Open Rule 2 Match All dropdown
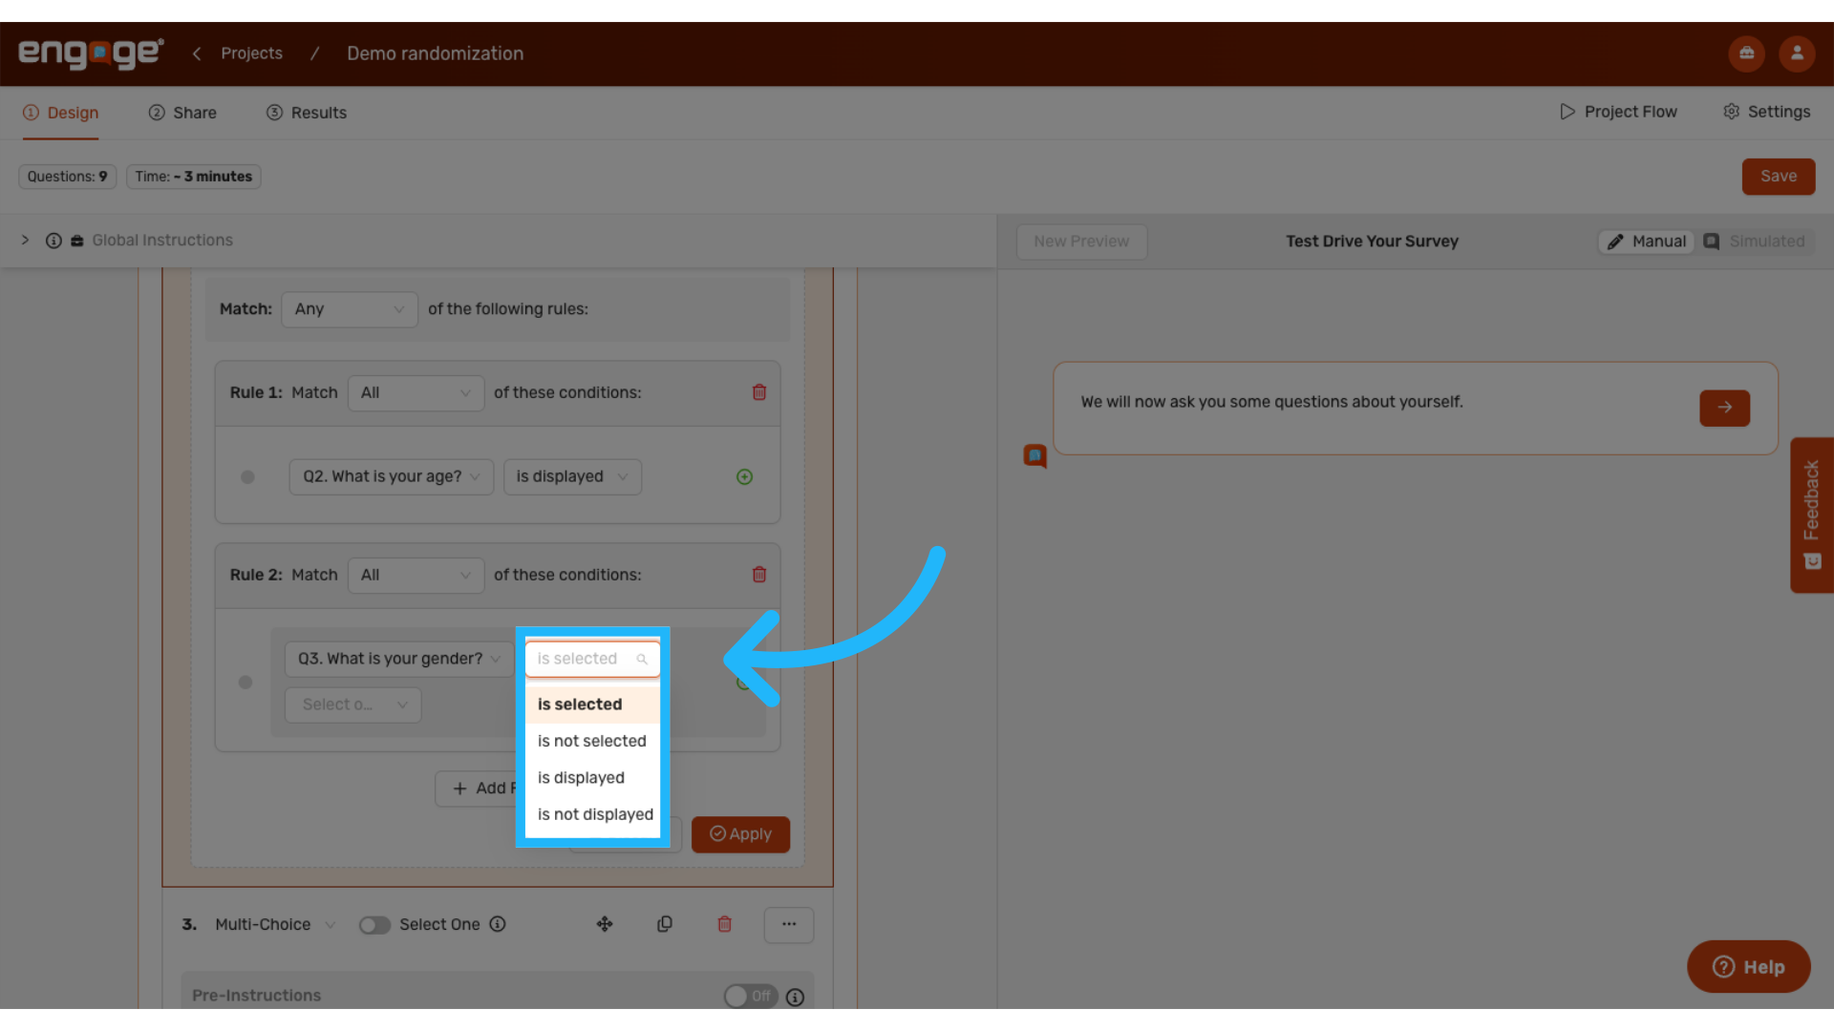The height and width of the screenshot is (1031, 1834). tap(416, 575)
